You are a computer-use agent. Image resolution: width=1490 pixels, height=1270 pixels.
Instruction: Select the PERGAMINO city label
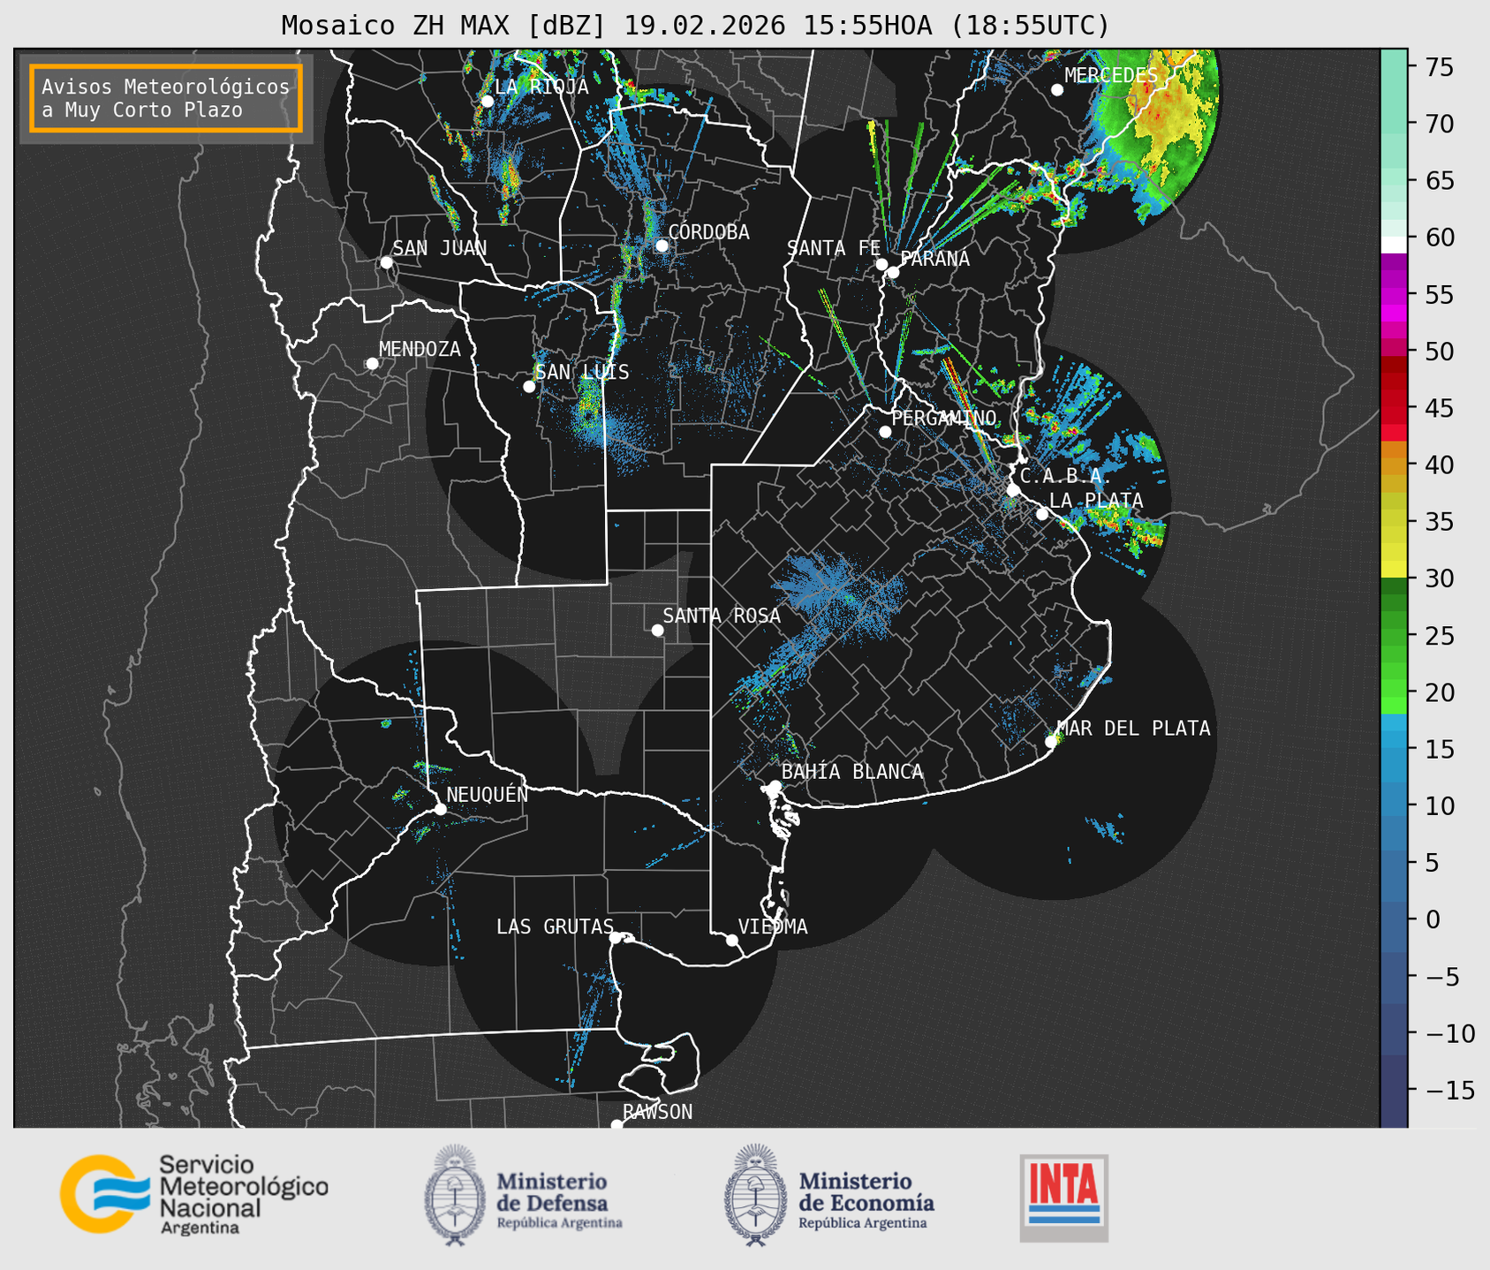coord(944,418)
